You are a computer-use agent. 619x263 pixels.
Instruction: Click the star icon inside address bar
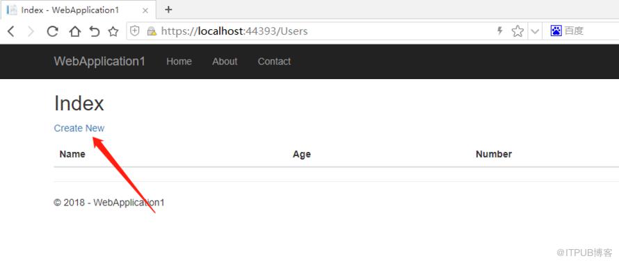pyautogui.click(x=517, y=31)
